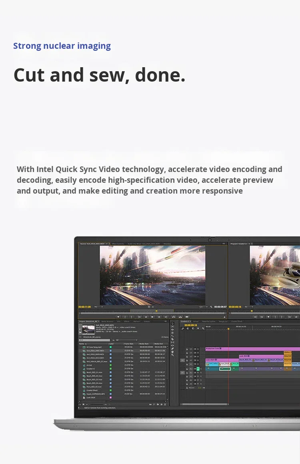Switch to the Effect Controls tab

(x=118, y=244)
